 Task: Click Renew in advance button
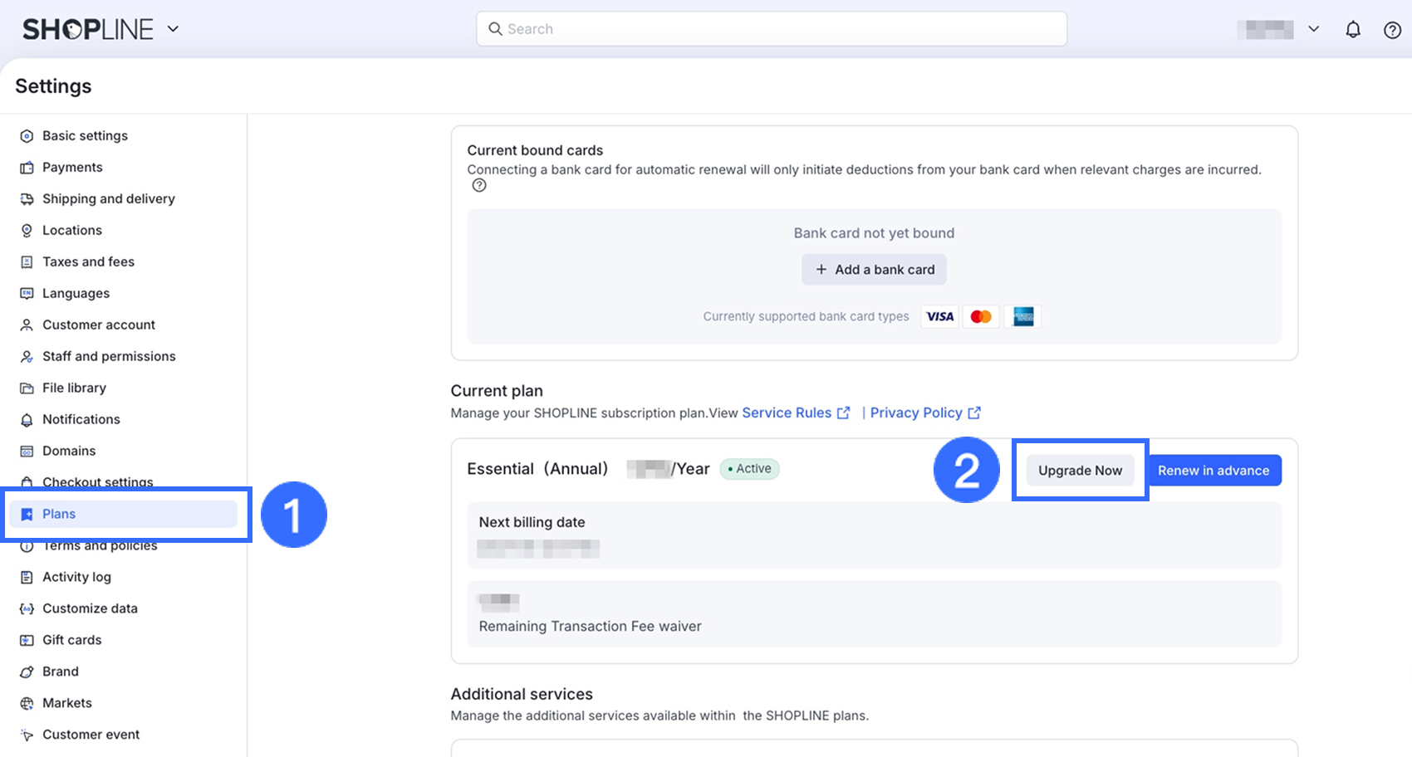tap(1213, 471)
